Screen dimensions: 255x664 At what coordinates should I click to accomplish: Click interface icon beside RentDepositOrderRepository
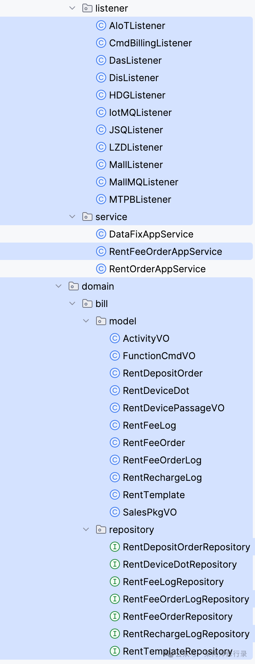pos(115,547)
